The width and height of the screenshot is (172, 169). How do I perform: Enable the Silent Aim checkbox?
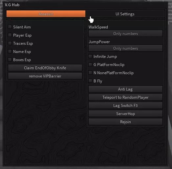pos(10,27)
